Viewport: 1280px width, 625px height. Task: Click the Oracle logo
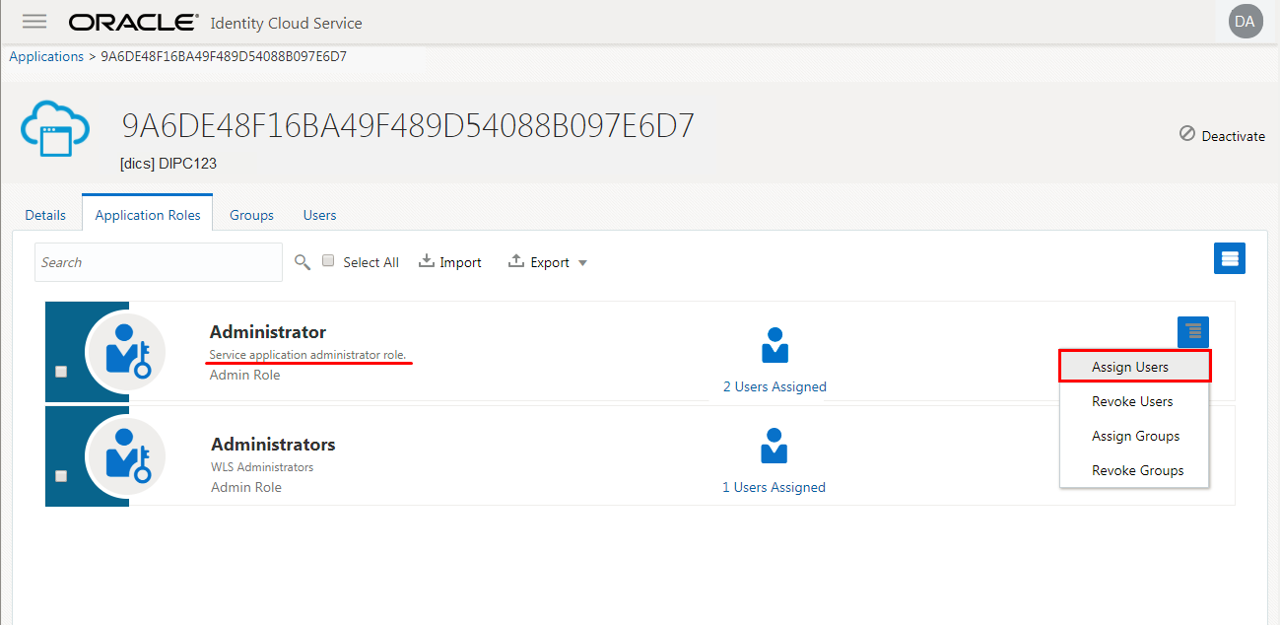[134, 22]
